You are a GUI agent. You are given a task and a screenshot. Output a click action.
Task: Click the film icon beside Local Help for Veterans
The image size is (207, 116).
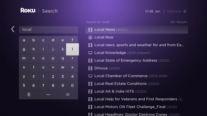click(90, 99)
